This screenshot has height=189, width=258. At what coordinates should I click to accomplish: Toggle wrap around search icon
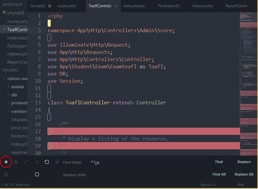coord(47,162)
